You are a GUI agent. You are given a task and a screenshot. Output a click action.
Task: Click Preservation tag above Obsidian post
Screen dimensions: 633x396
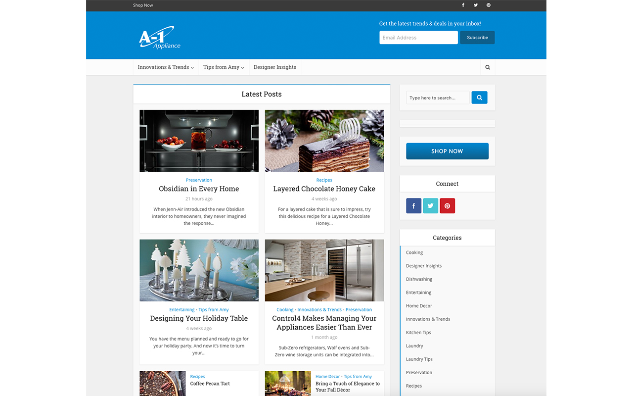(x=199, y=180)
